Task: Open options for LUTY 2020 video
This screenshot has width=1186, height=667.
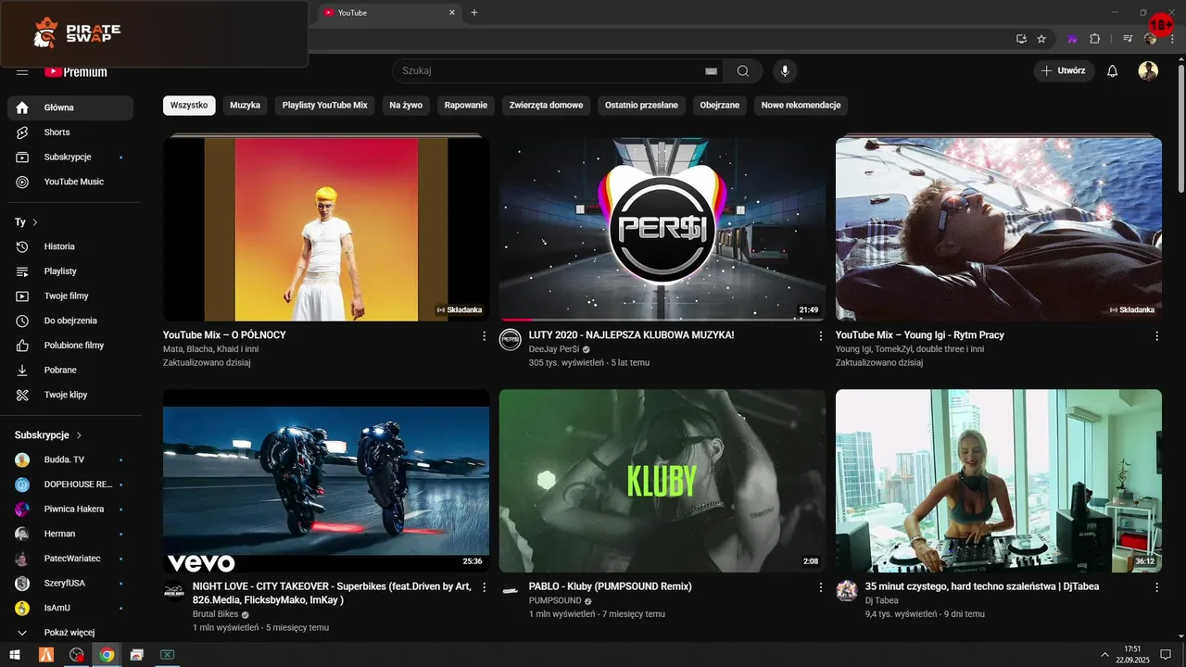Action: [820, 336]
